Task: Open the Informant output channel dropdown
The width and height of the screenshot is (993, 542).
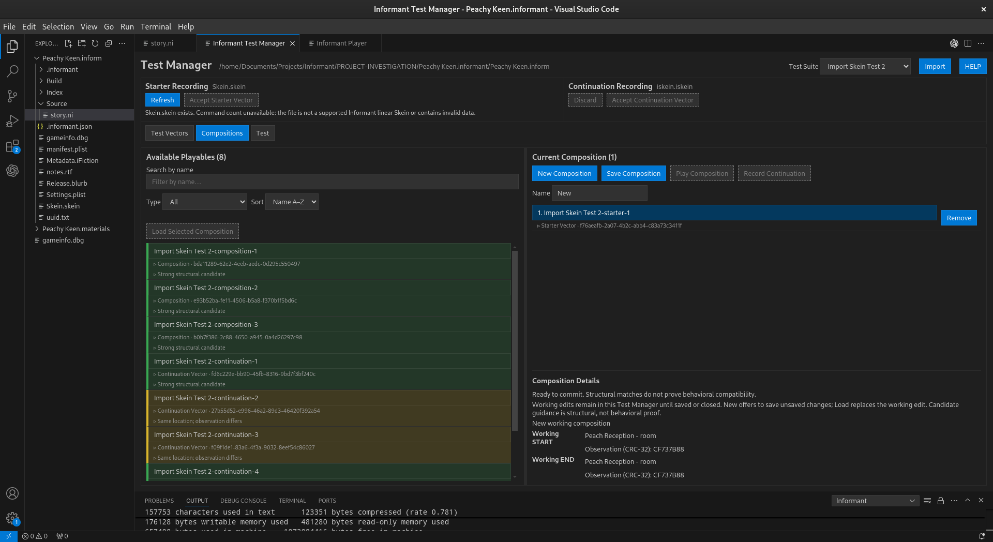Action: click(875, 501)
